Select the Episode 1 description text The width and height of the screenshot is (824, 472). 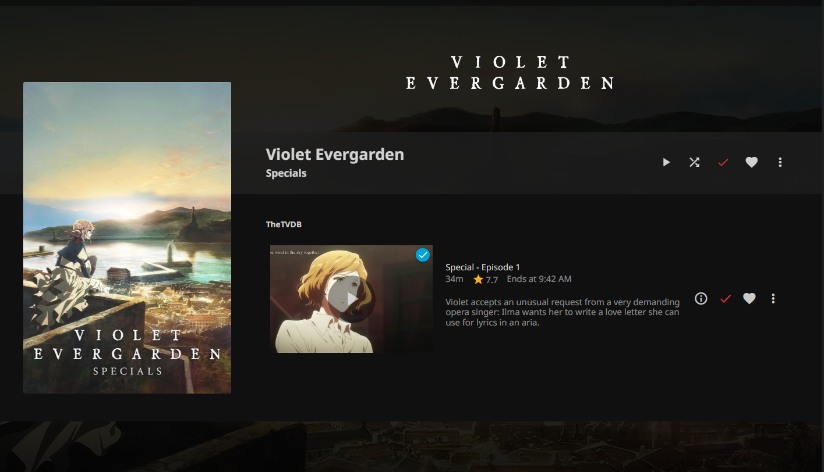pos(563,312)
